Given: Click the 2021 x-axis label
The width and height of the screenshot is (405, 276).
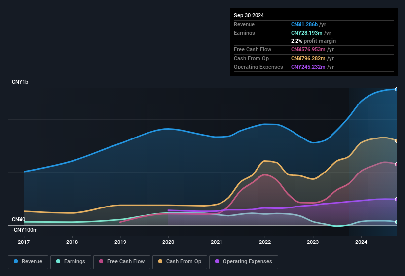Looking at the screenshot, I should [x=217, y=242].
